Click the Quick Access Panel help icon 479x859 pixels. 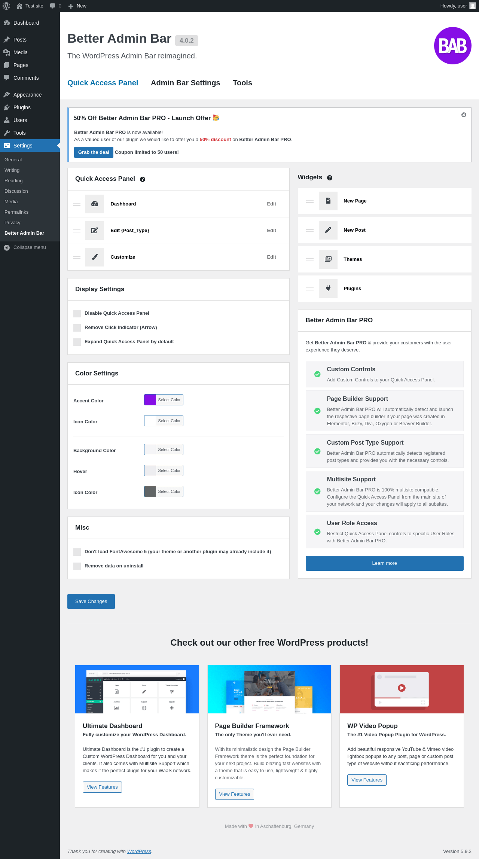[143, 179]
